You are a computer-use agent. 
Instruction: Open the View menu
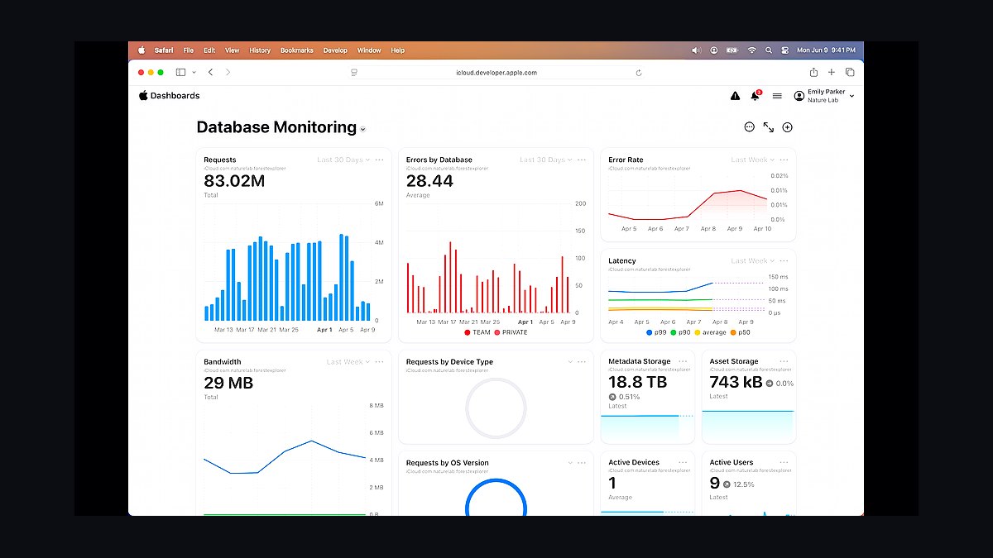pos(233,50)
